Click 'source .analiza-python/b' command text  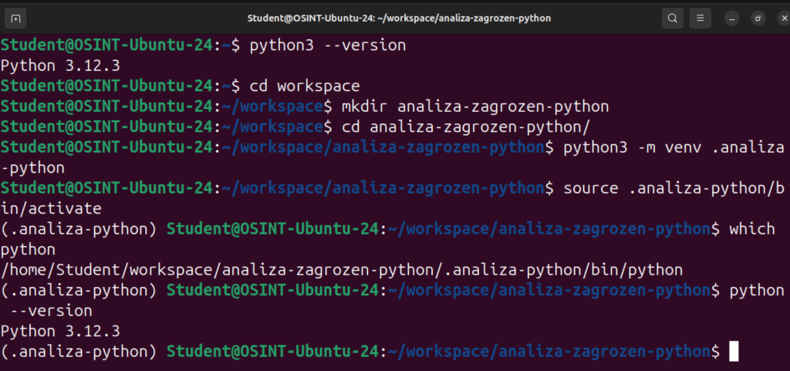point(674,188)
